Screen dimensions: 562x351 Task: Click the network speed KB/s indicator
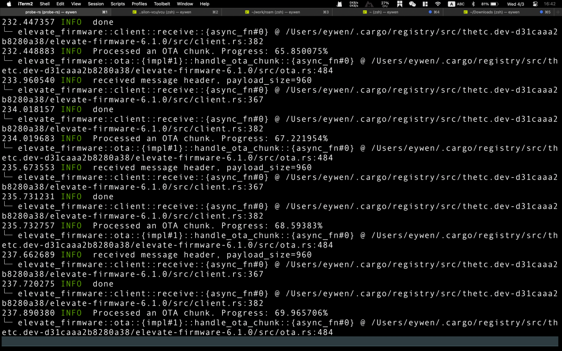click(x=353, y=4)
